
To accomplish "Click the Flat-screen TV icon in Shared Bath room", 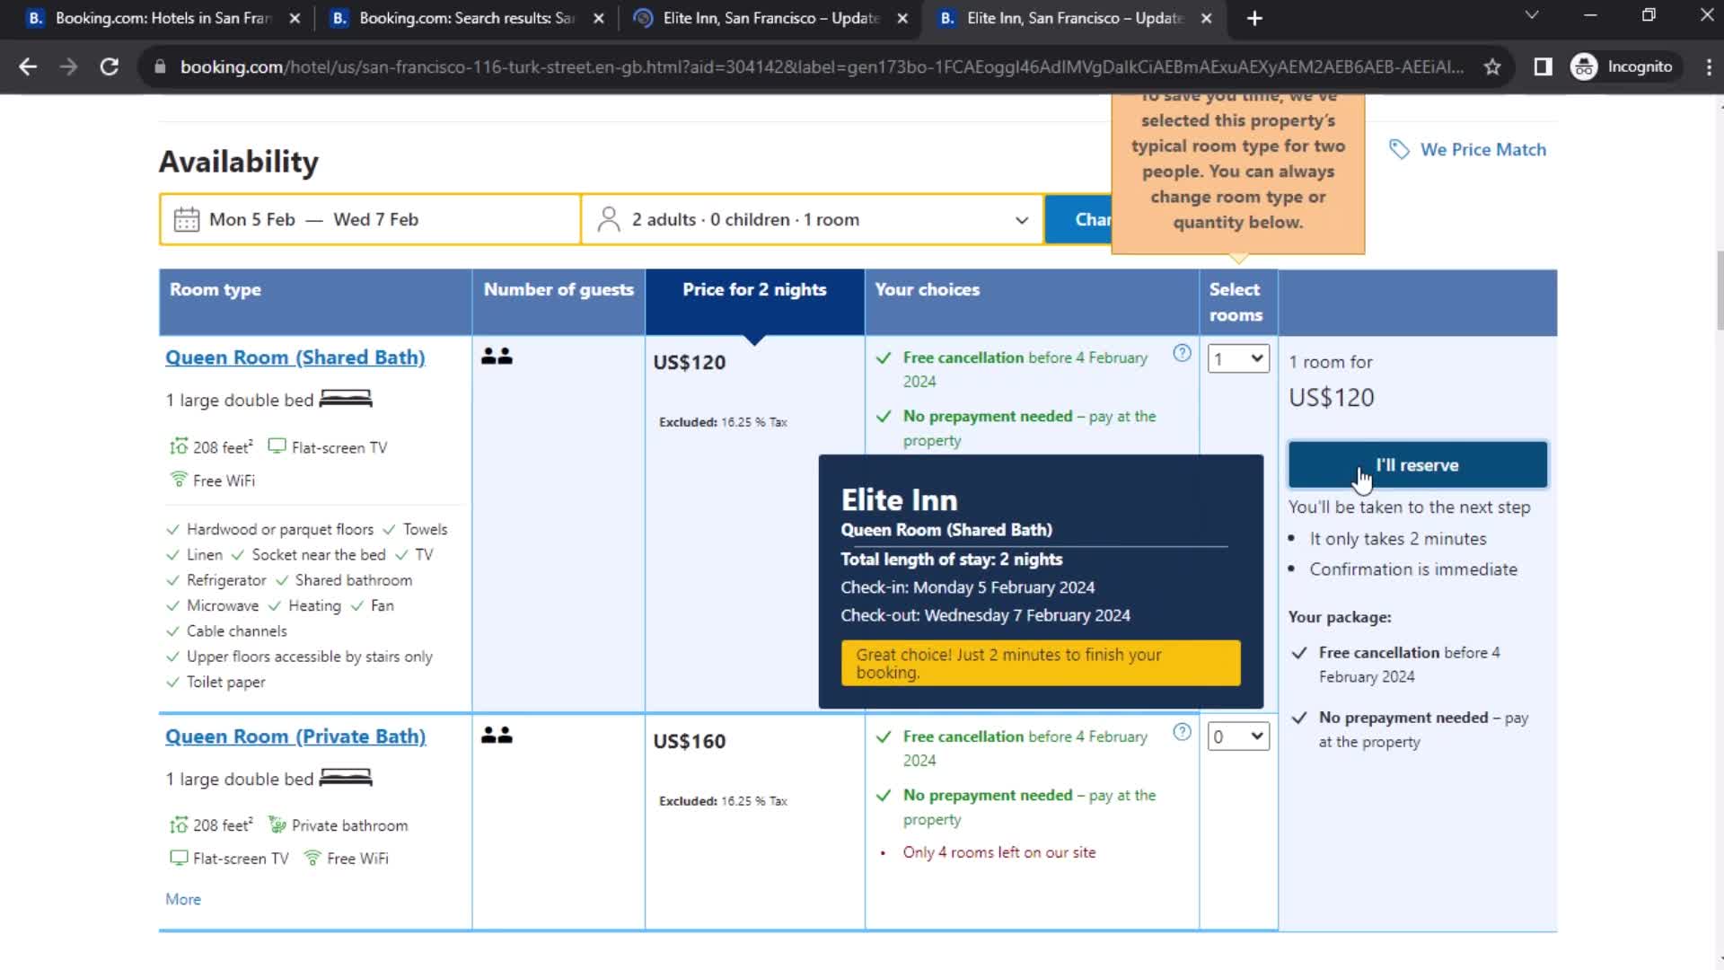I will [x=277, y=446].
